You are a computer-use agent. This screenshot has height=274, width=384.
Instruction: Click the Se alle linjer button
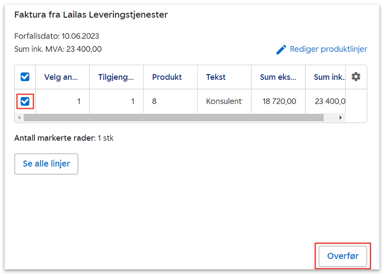(x=46, y=164)
